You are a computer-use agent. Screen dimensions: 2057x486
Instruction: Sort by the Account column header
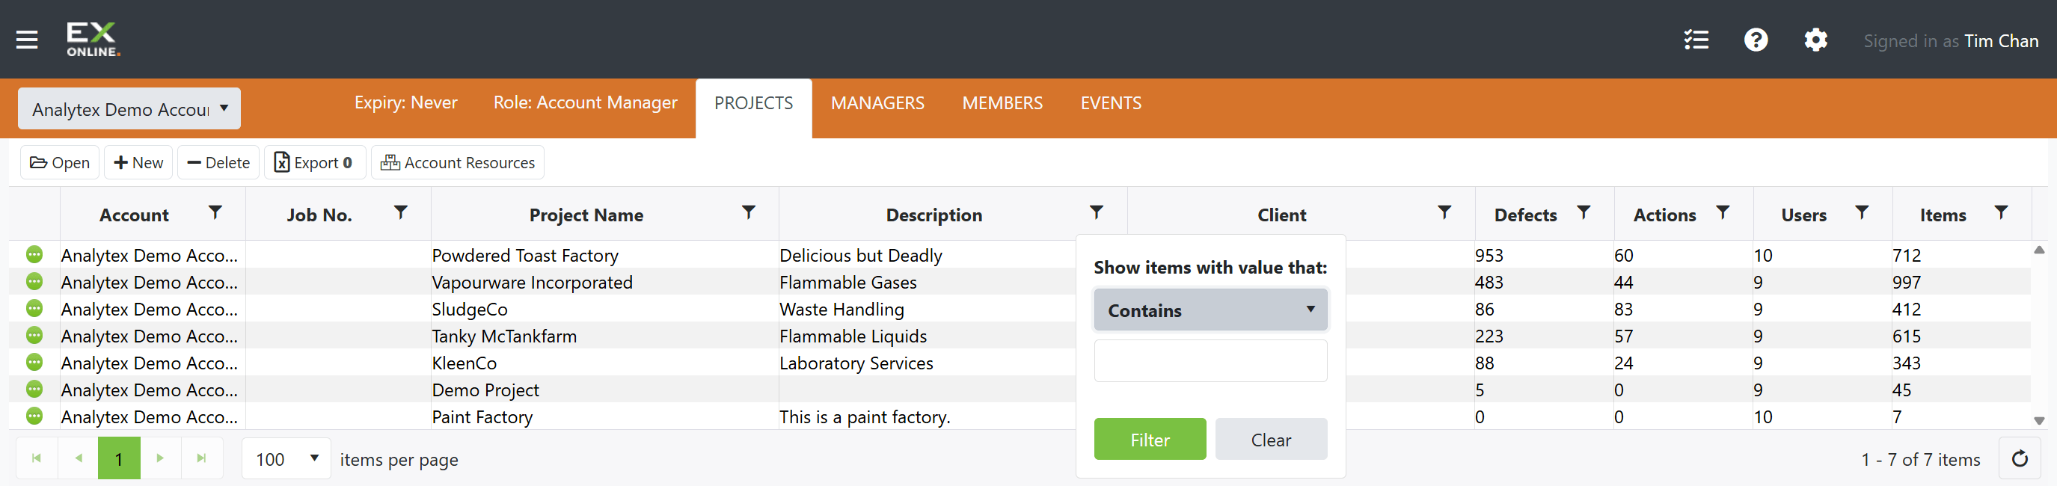click(x=134, y=215)
